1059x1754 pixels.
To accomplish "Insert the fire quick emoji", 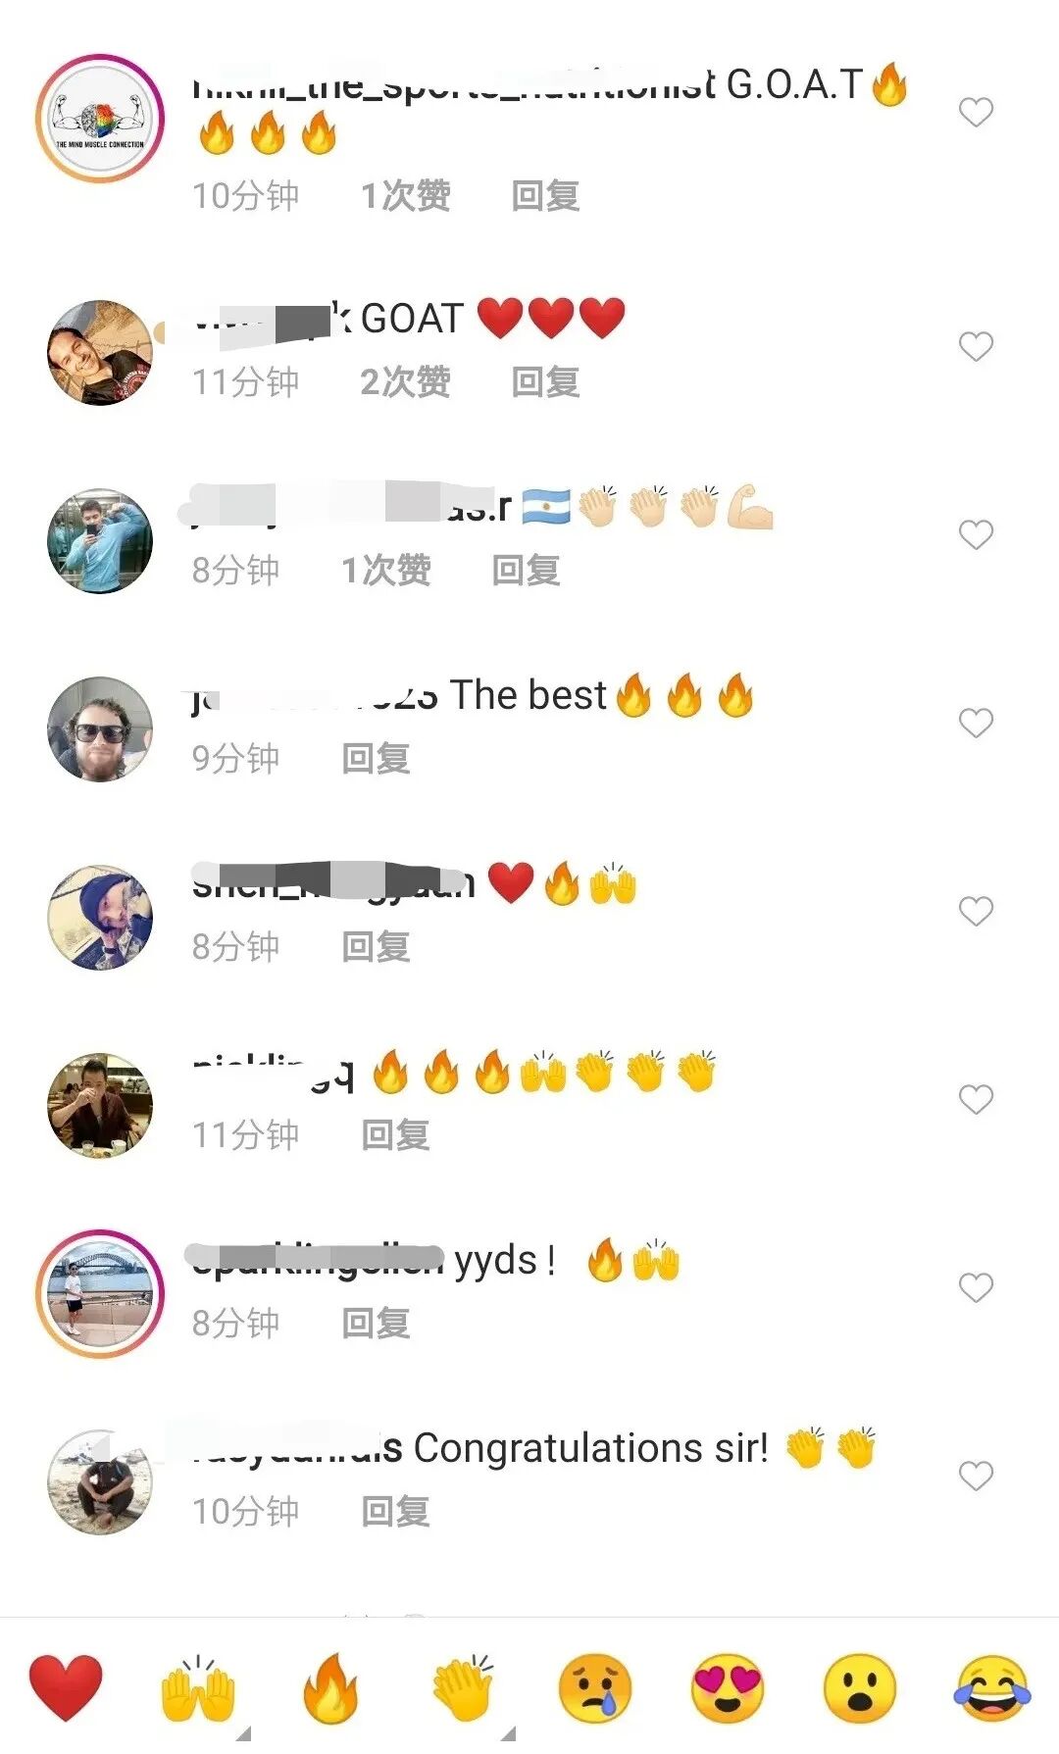I will coord(330,1688).
